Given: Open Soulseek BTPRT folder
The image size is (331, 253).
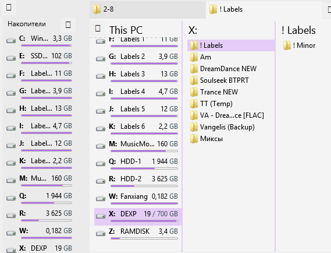Looking at the screenshot, I should (231, 80).
